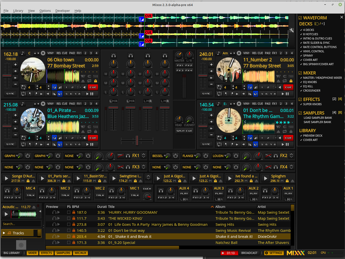
Task: Toggle the 8 HOTCUES option
Action: (309, 34)
